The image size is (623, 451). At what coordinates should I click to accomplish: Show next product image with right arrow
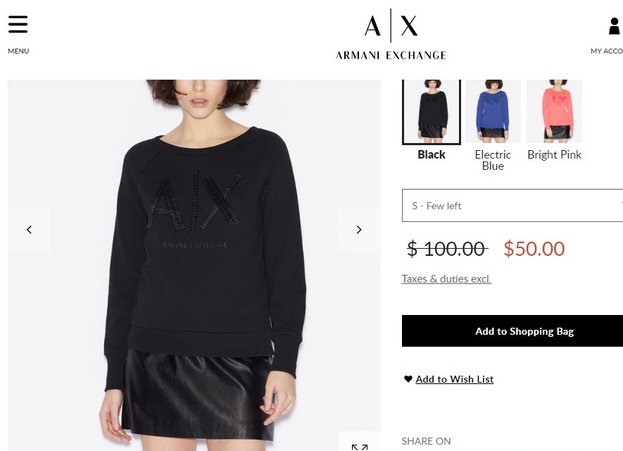click(x=359, y=230)
